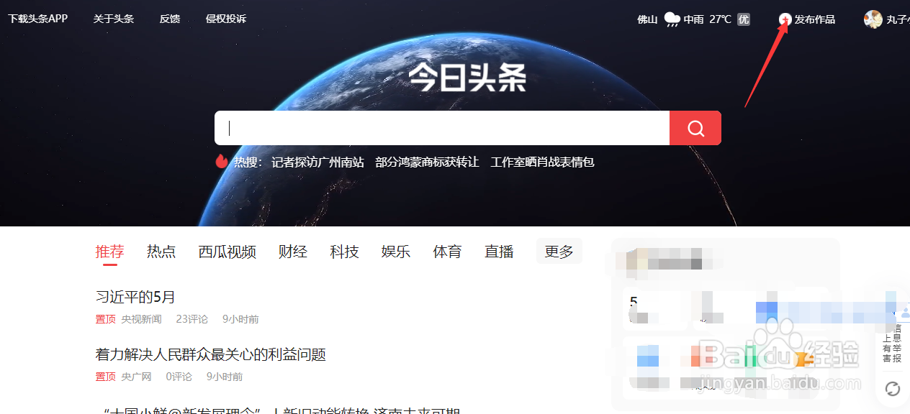
Task: Click hot search 记者探访广州南站
Action: click(317, 162)
